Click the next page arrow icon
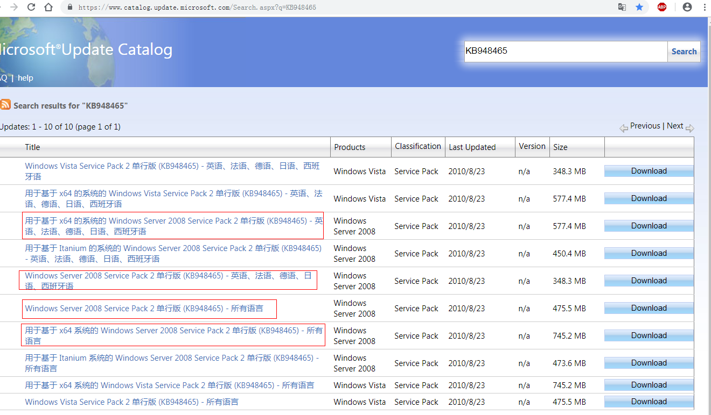Image resolution: width=711 pixels, height=415 pixels. click(x=690, y=128)
